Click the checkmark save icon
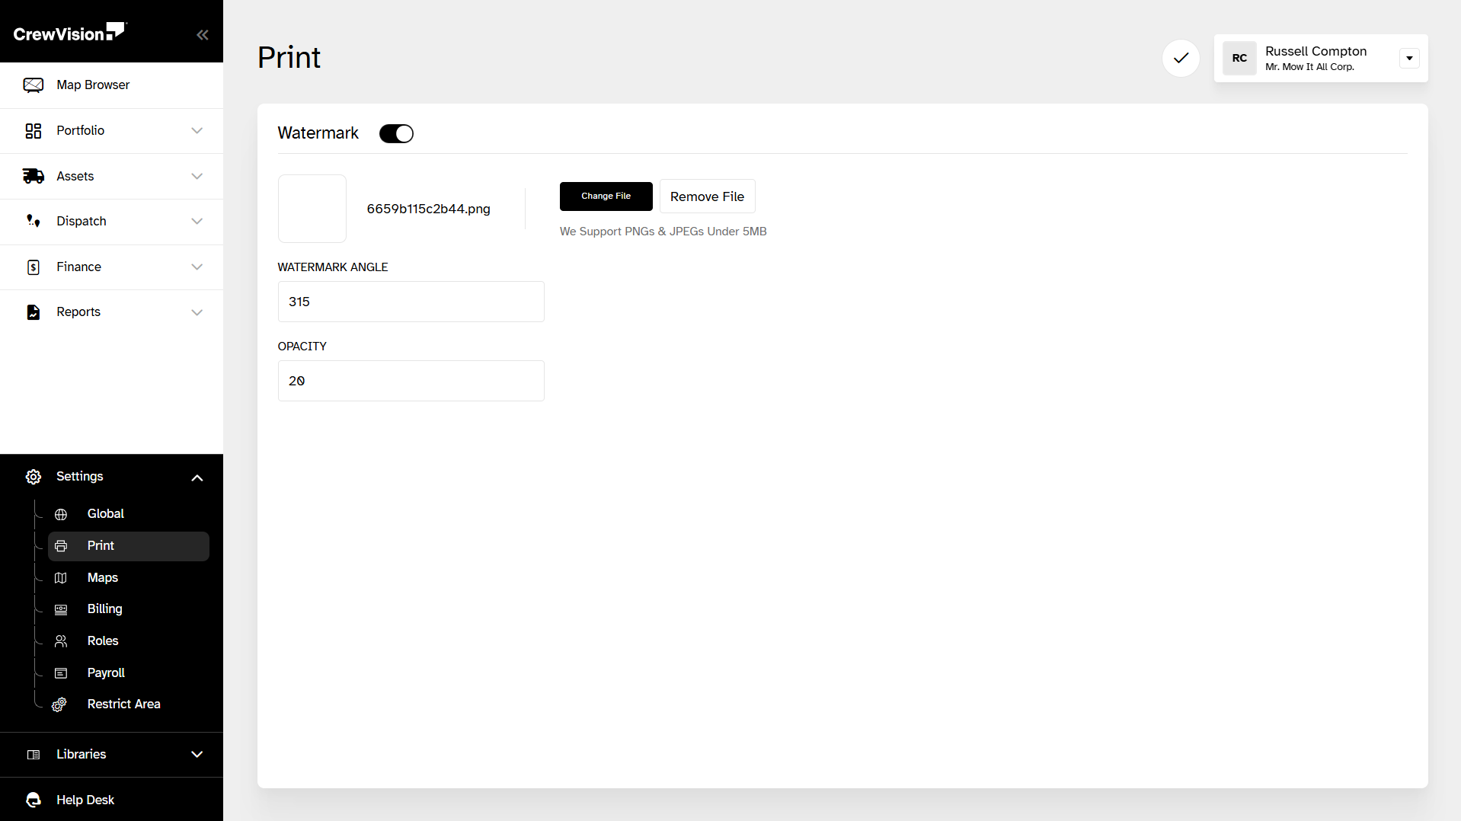The image size is (1461, 821). click(x=1181, y=58)
